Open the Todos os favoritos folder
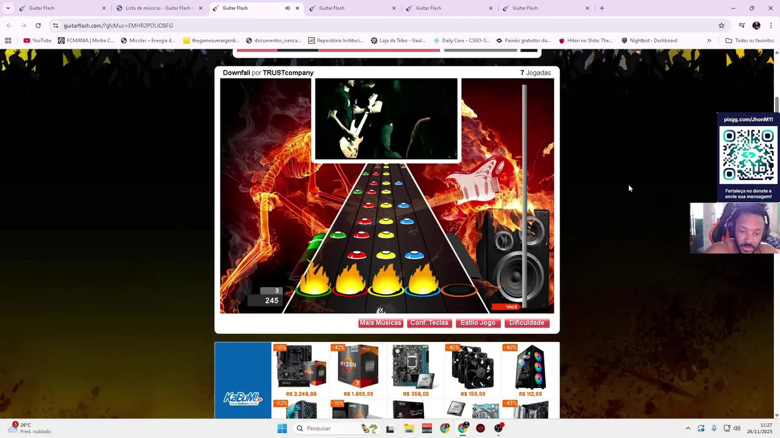The width and height of the screenshot is (780, 438). coord(750,41)
